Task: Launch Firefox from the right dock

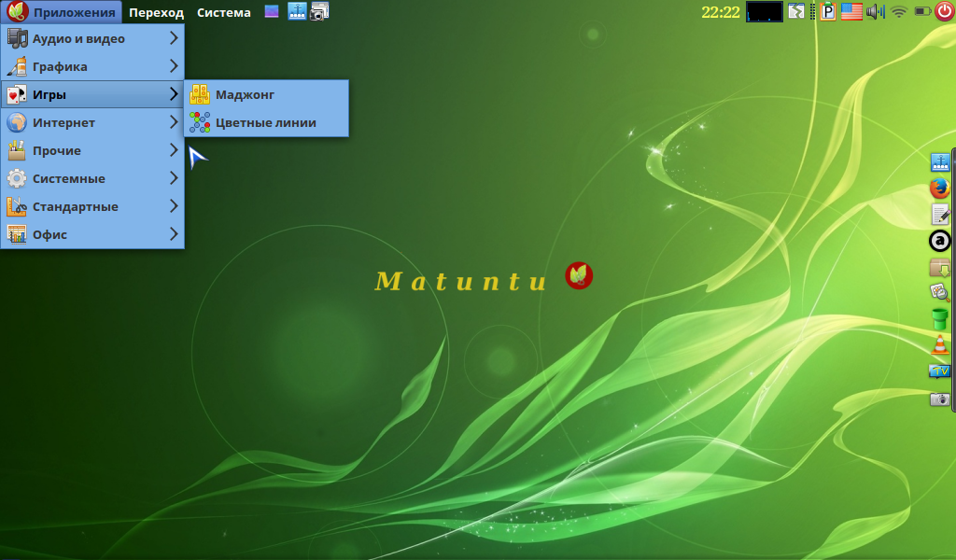Action: coord(939,189)
